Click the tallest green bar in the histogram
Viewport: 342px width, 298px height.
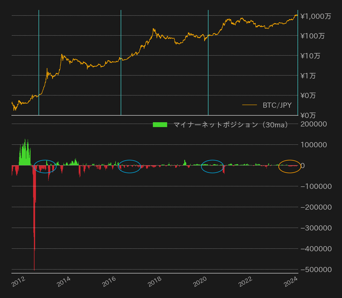click(x=26, y=145)
